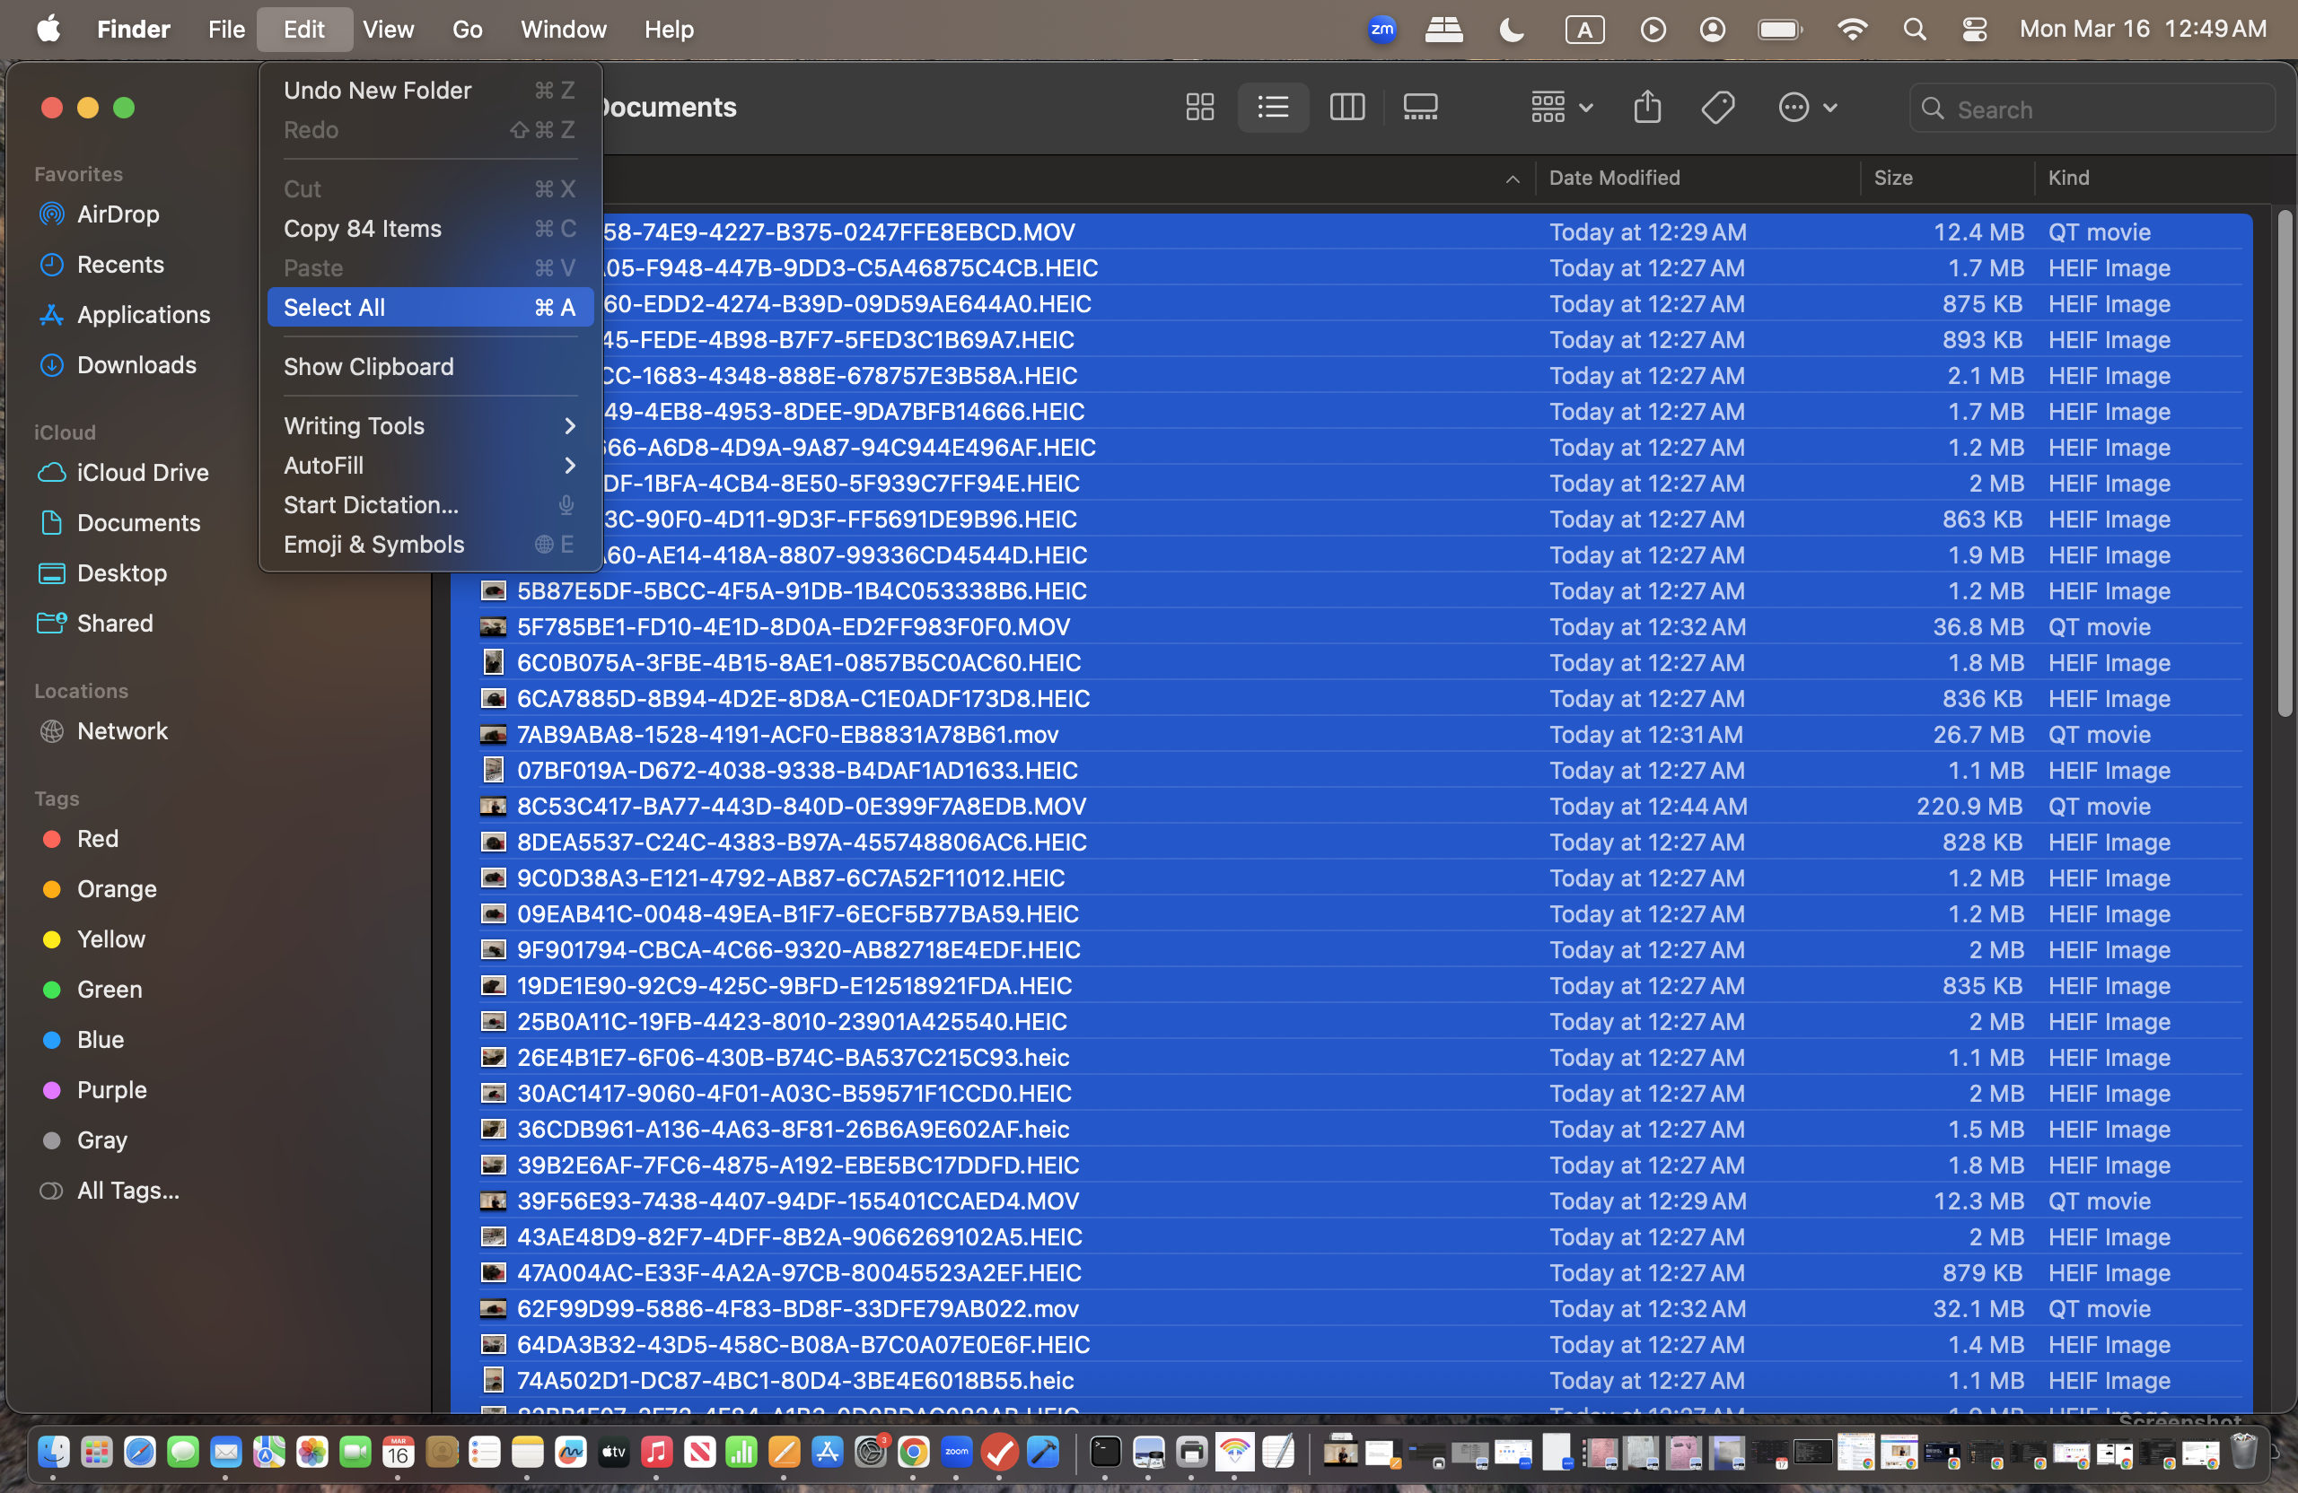Screen dimensions: 2298x1493
Task: Switch to column view
Action: pyautogui.click(x=1347, y=107)
